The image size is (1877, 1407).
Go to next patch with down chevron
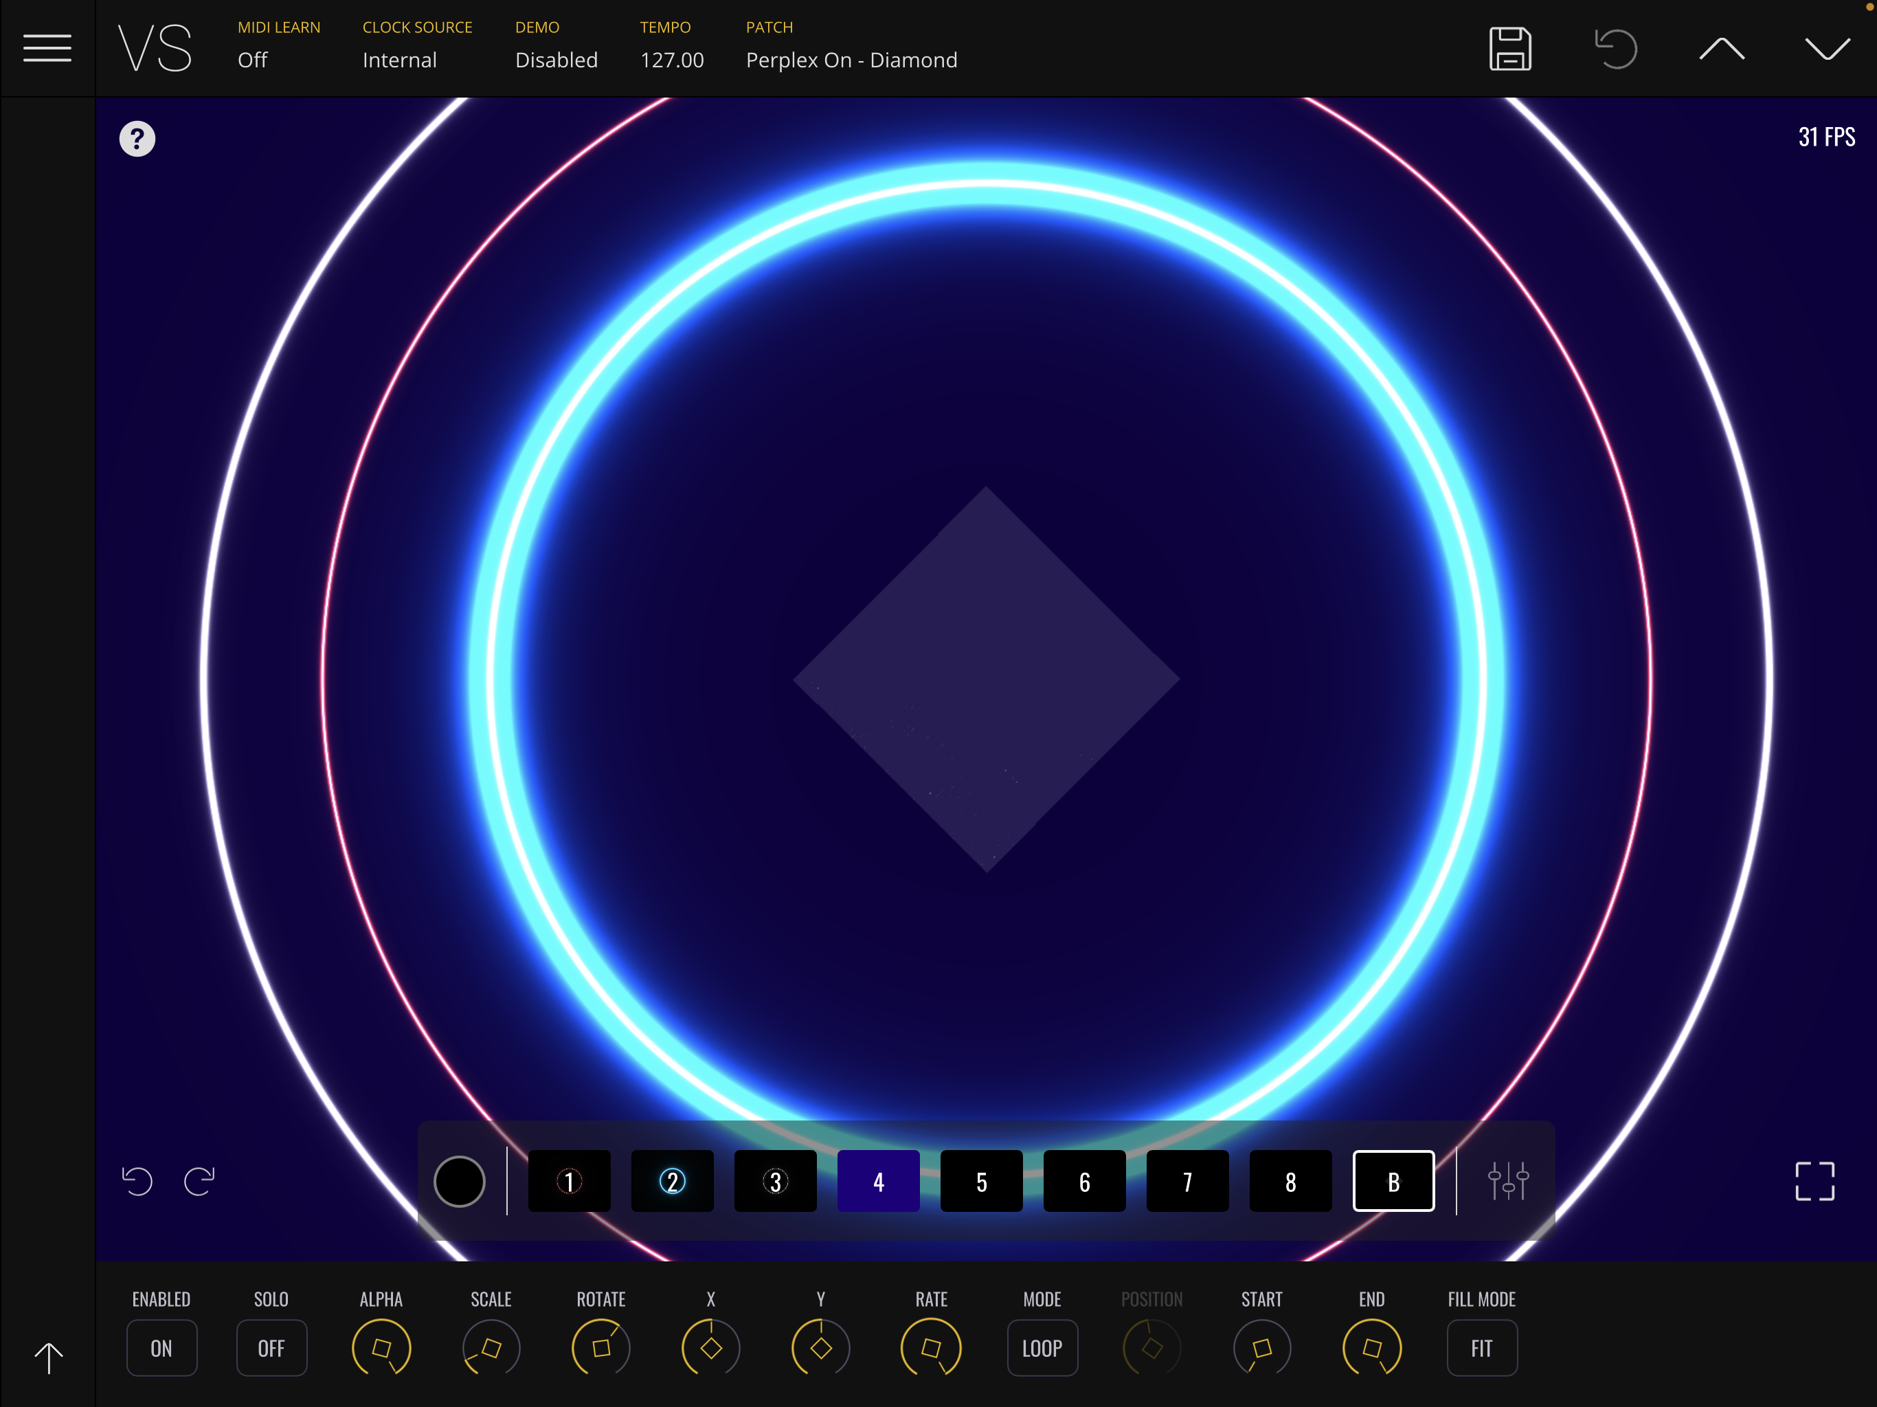(x=1826, y=49)
